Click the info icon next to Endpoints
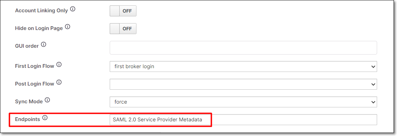Screen dimensions: 397x136 (45, 118)
